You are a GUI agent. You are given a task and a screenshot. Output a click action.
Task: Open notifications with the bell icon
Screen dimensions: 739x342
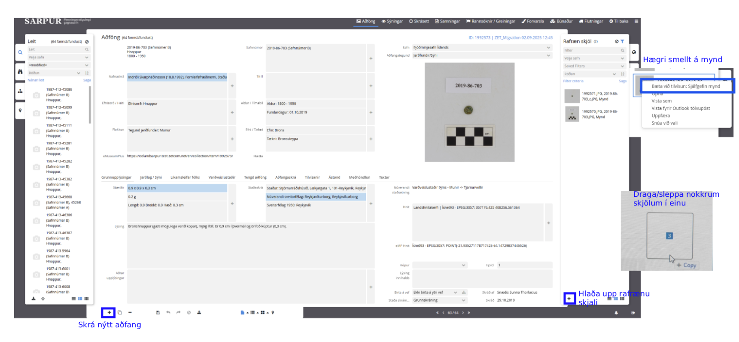pyautogui.click(x=616, y=313)
